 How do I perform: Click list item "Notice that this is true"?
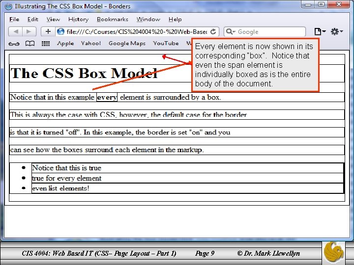pyautogui.click(x=187, y=168)
